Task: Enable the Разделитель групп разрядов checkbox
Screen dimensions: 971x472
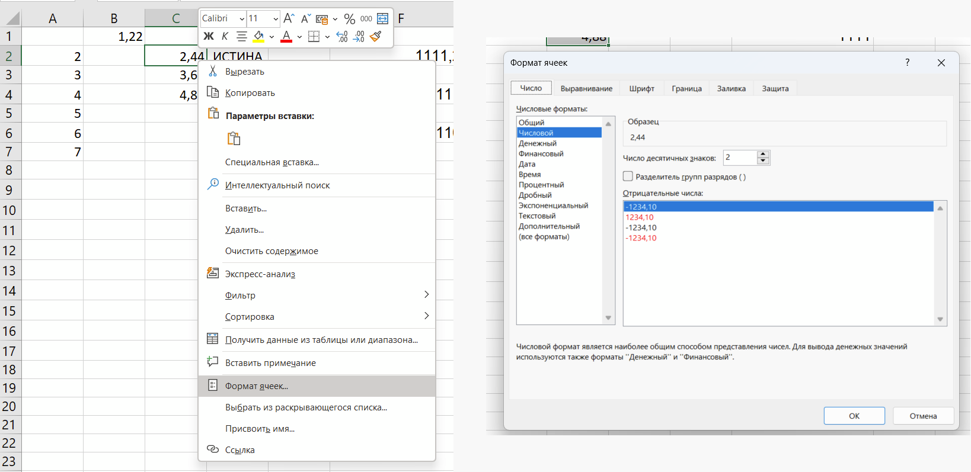Action: click(x=628, y=176)
